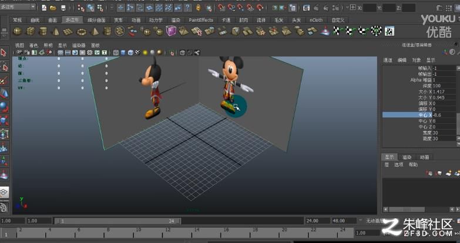Click the Alpha 增益 value field
This screenshot has width=460, height=243.
point(444,80)
